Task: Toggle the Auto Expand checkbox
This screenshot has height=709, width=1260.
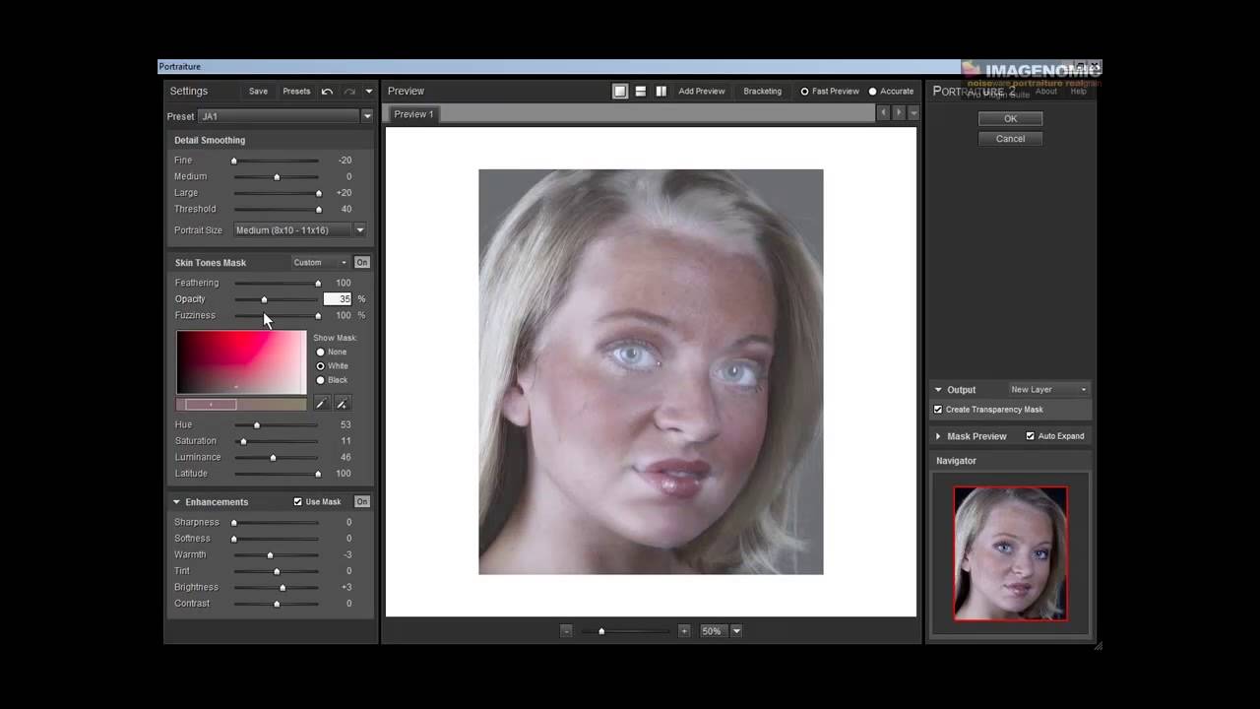Action: pyautogui.click(x=1031, y=436)
